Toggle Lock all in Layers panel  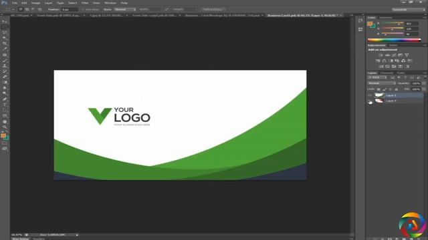(397, 89)
